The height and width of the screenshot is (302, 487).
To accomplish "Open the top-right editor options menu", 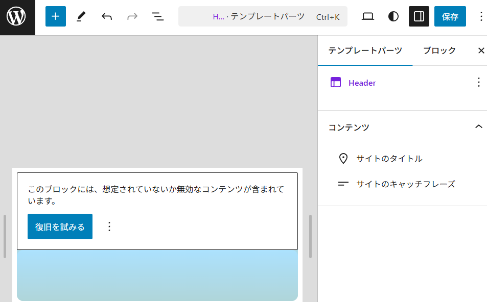I will tap(480, 17).
